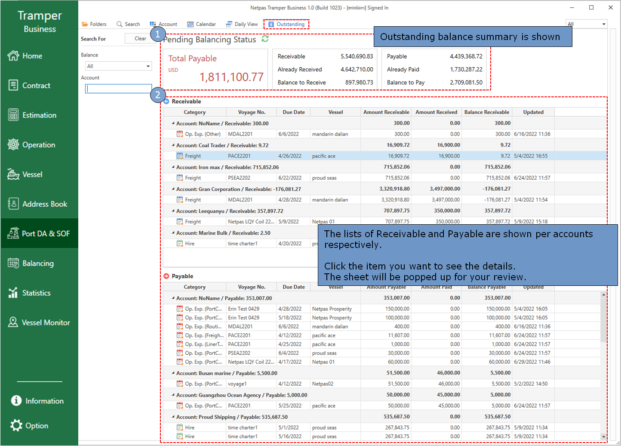Switch to the Search tab
This screenshot has width=621, height=446.
pyautogui.click(x=128, y=24)
